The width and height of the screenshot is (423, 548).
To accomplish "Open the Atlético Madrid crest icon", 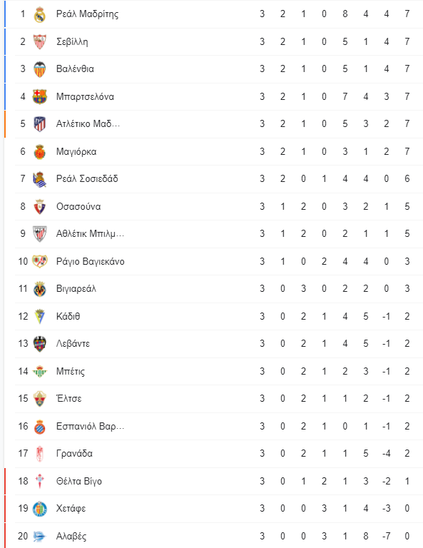I will (x=39, y=123).
